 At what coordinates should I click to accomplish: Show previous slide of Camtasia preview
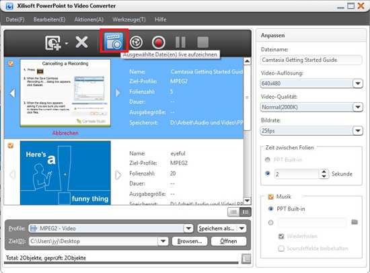coord(12,93)
